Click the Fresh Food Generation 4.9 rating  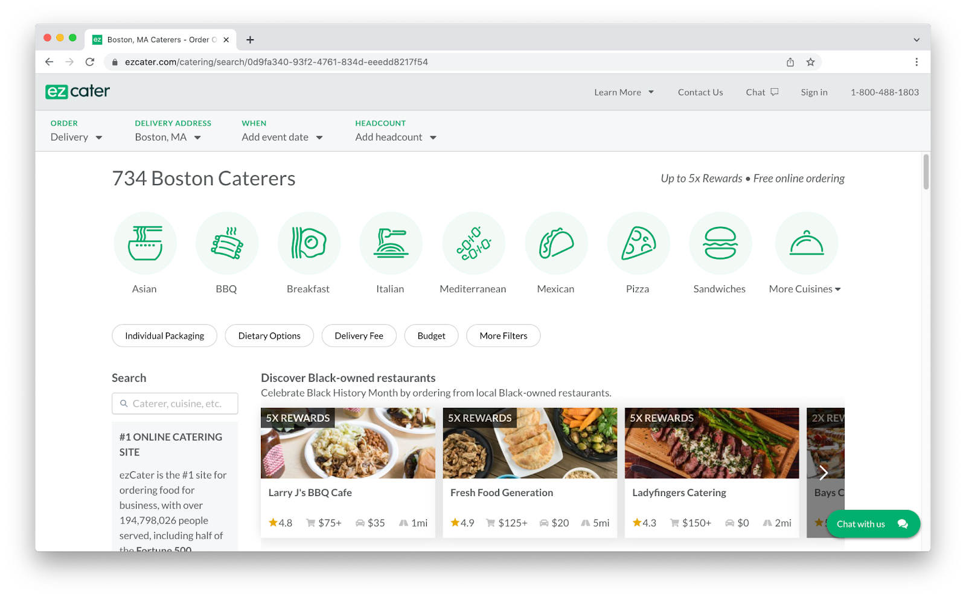462,523
